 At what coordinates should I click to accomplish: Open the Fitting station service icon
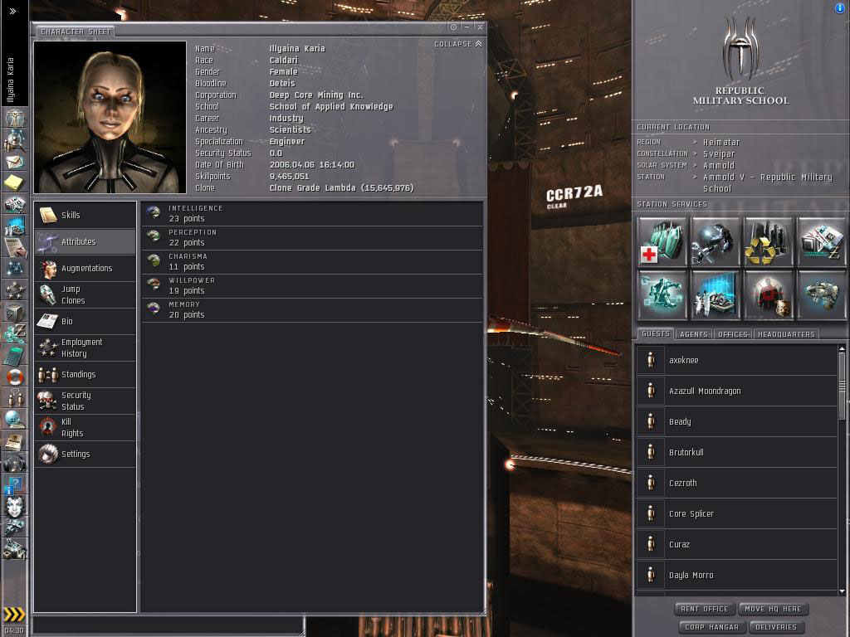pos(662,295)
